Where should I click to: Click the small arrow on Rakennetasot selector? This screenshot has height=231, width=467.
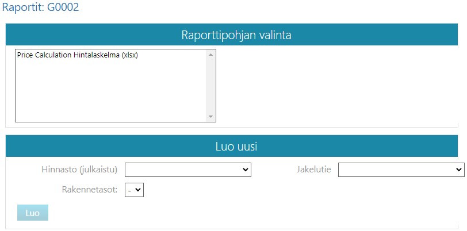coord(138,189)
